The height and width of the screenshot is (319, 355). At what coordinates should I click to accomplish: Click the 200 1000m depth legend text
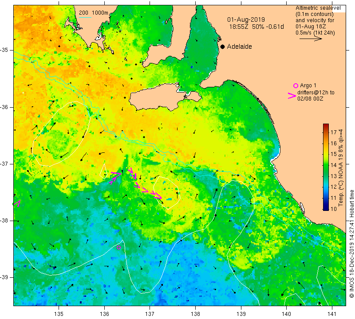(94, 13)
